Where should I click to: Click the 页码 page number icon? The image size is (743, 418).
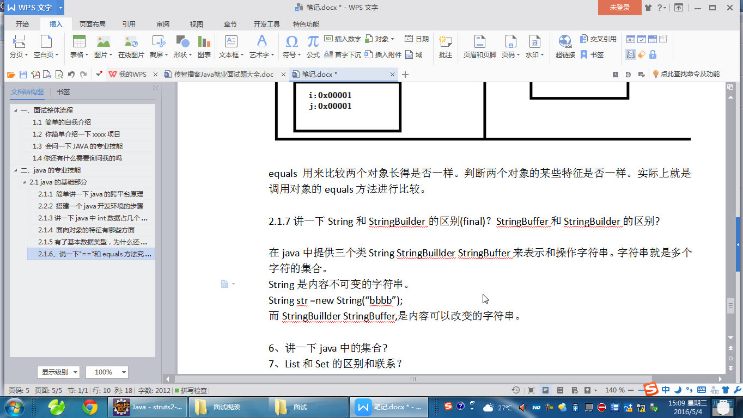click(510, 41)
